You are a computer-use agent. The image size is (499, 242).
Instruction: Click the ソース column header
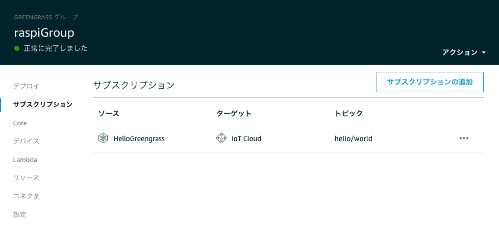tap(109, 114)
